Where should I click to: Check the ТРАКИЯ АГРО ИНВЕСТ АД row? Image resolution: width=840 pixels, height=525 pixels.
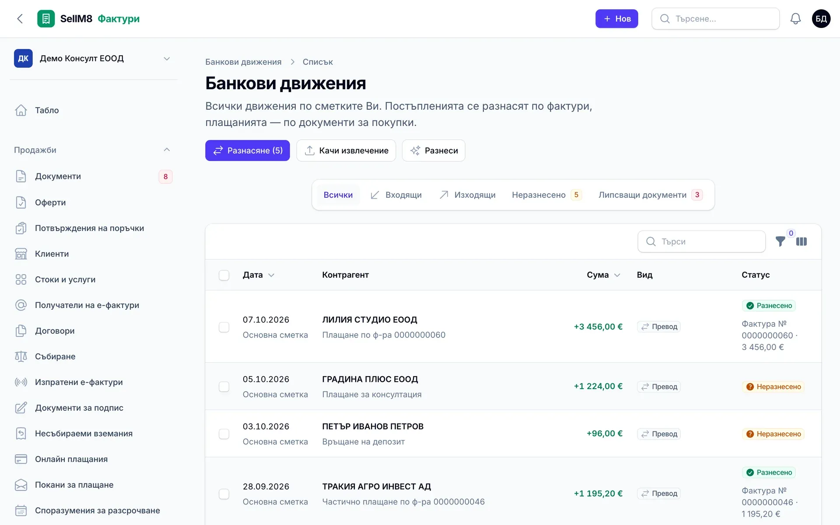coord(224,494)
